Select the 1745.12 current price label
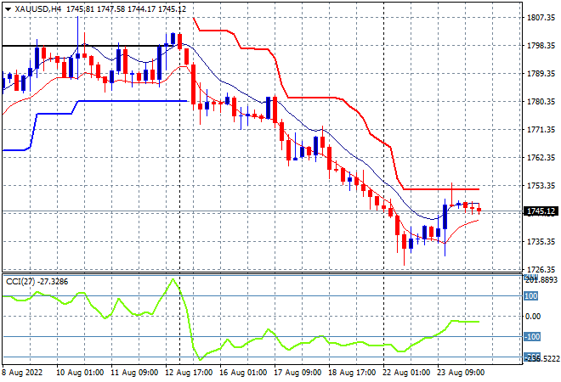 [541, 211]
